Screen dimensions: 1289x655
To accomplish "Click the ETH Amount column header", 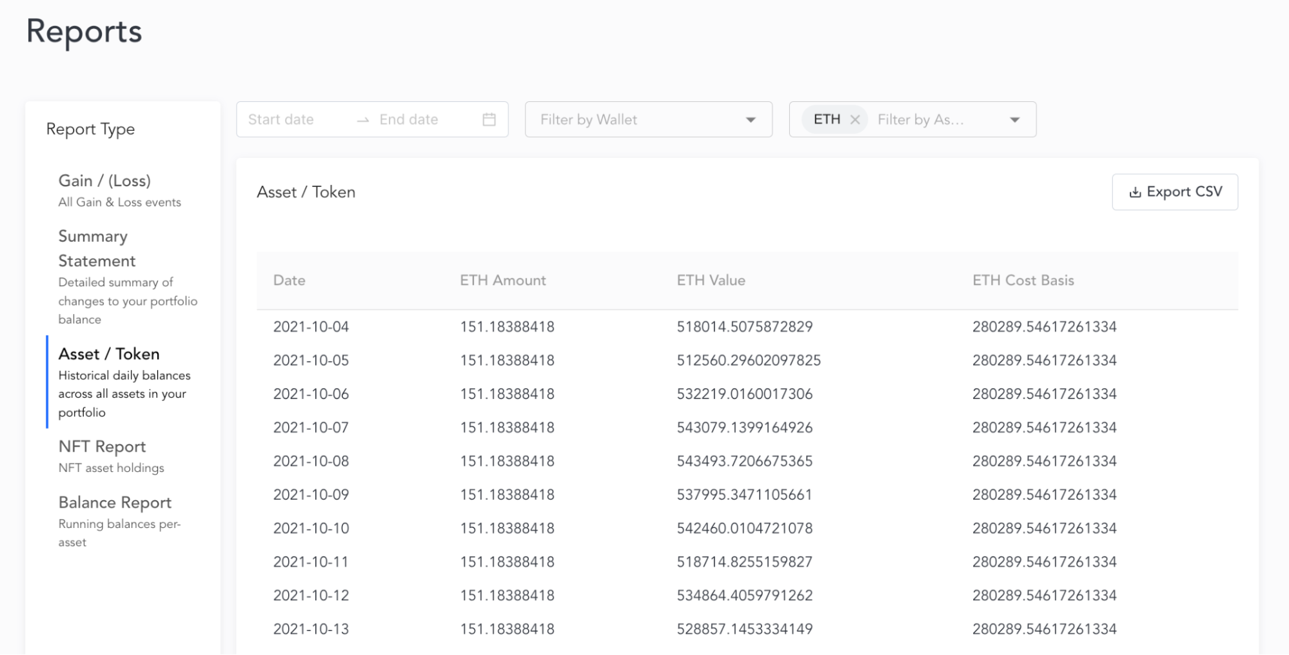I will 502,280.
